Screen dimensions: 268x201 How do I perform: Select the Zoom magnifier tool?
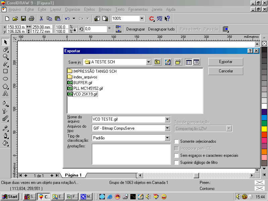tap(5, 57)
